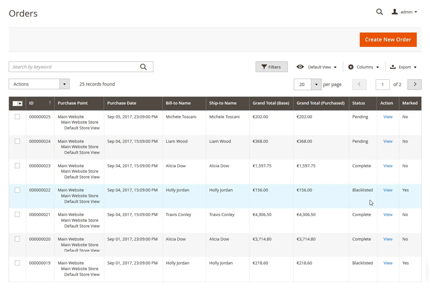Click order ID 000000021 cell

pyautogui.click(x=40, y=215)
